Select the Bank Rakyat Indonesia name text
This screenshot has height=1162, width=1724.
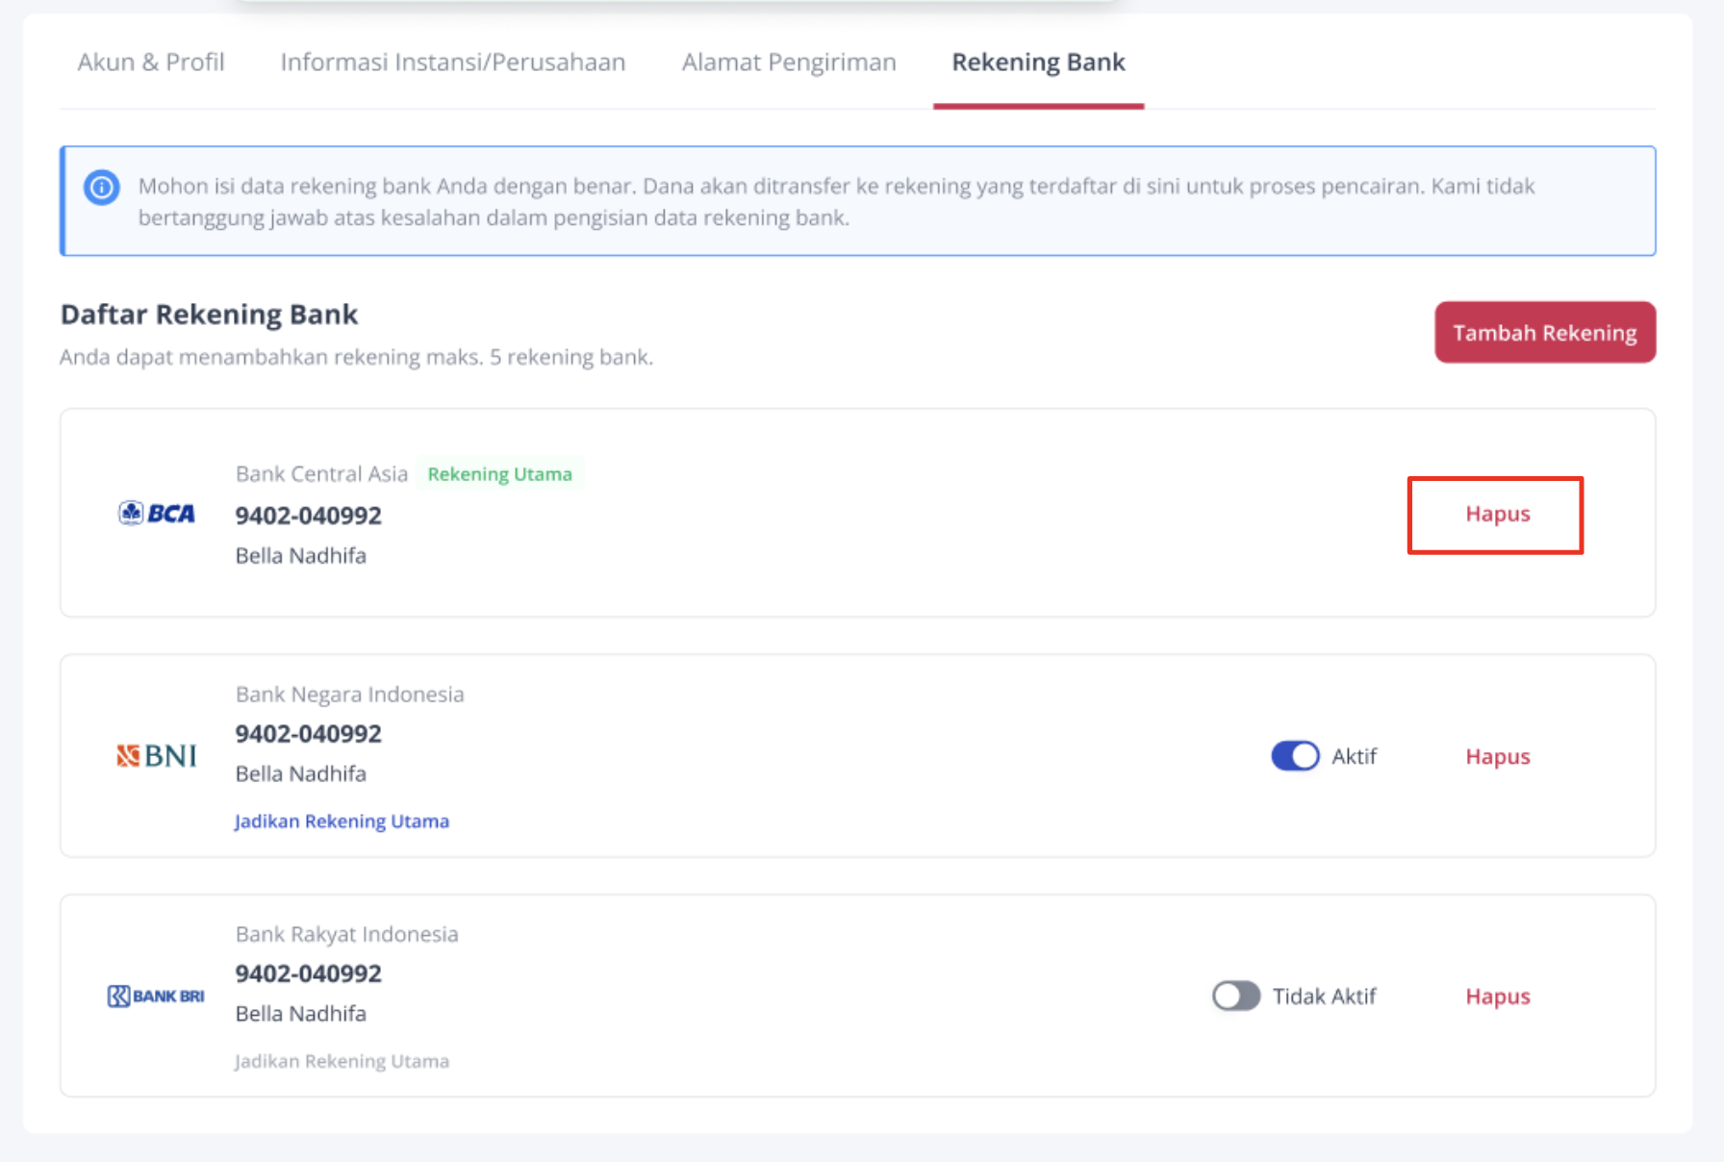(346, 934)
